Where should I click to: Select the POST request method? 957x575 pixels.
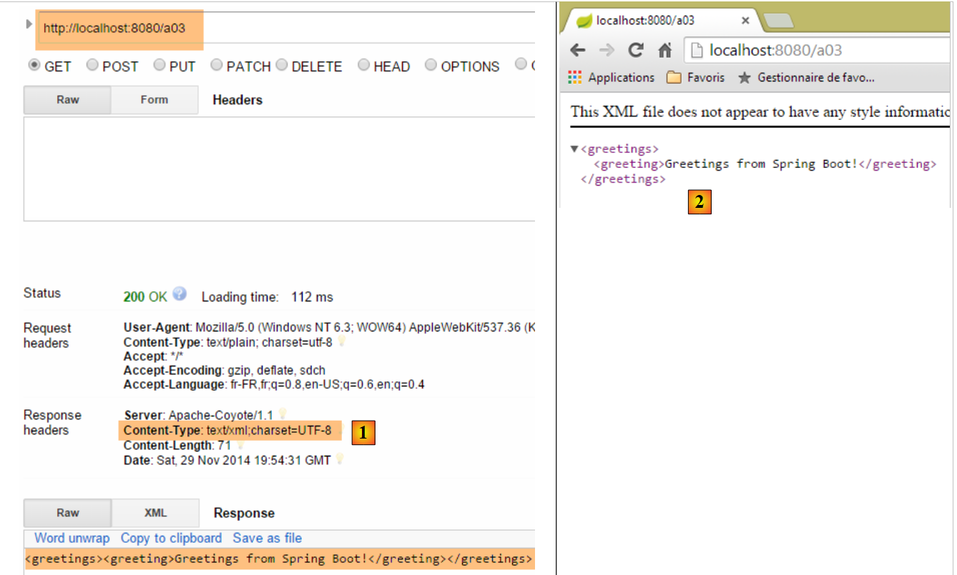pyautogui.click(x=93, y=66)
